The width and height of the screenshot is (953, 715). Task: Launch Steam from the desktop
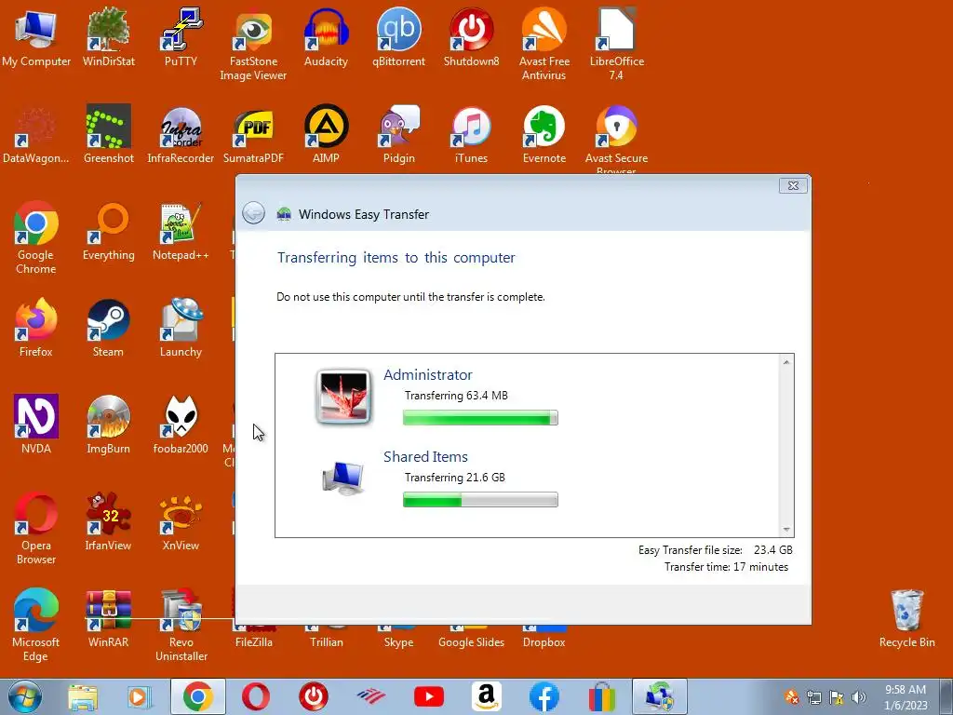click(x=108, y=327)
